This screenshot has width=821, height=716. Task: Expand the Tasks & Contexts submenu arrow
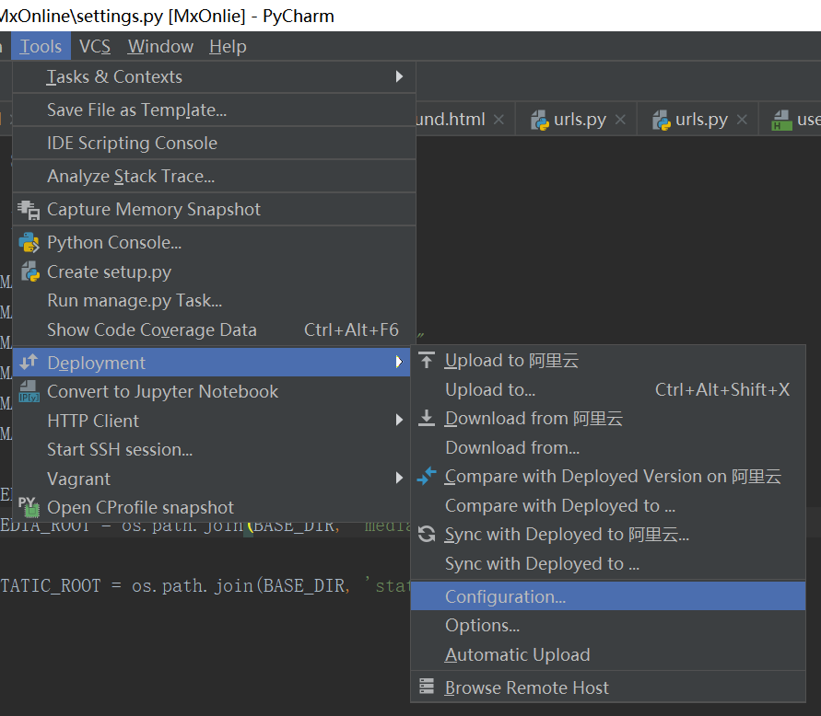click(400, 77)
